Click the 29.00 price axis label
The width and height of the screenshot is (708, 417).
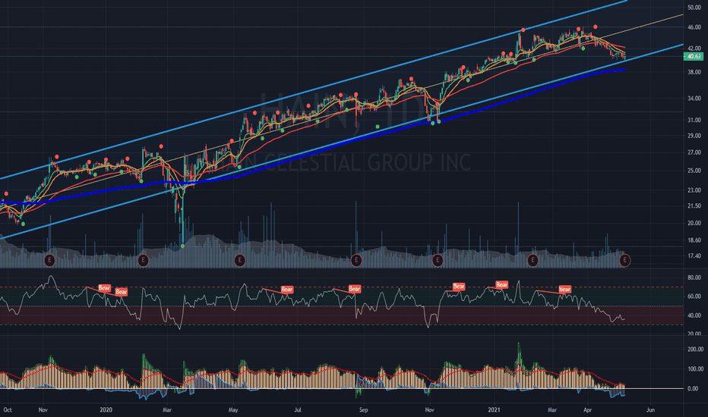694,136
